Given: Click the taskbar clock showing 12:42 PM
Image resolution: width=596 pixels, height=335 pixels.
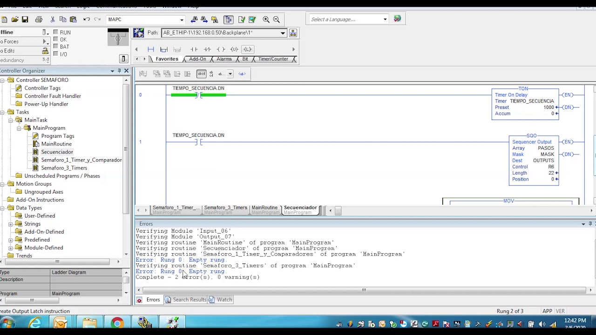Looking at the screenshot, I should click(x=574, y=321).
